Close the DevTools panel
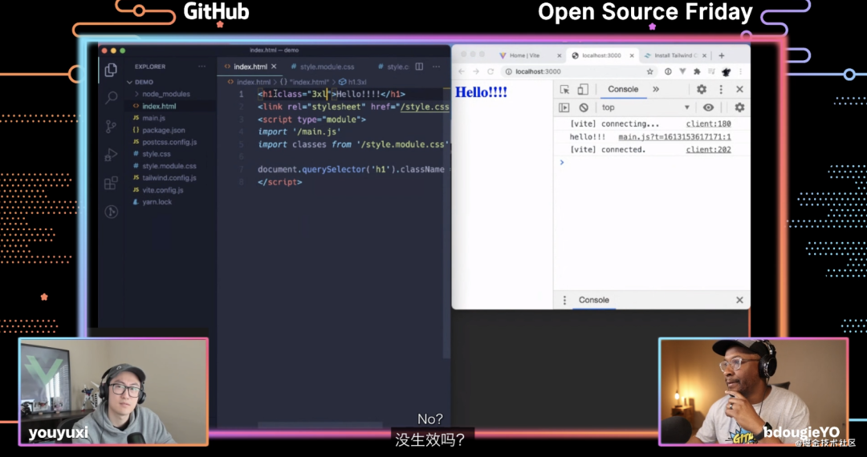The height and width of the screenshot is (457, 867). (x=740, y=90)
